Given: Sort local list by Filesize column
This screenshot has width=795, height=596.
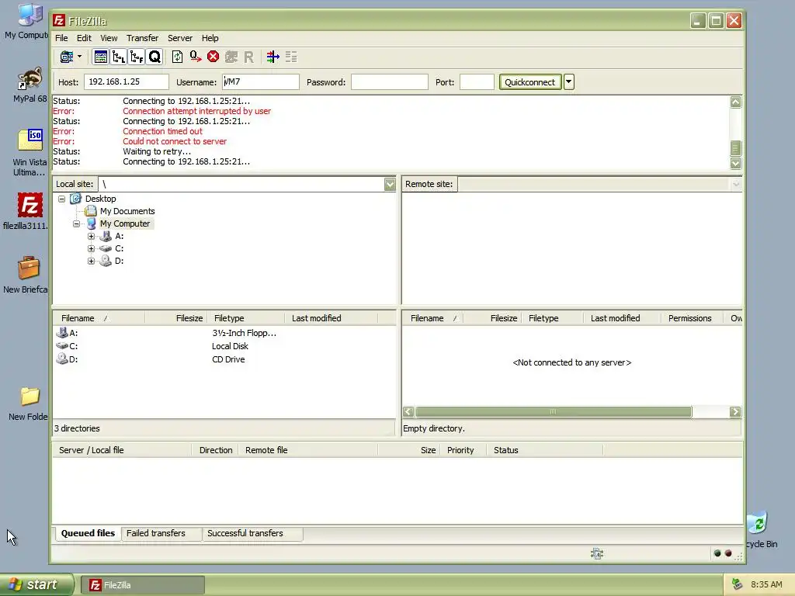Looking at the screenshot, I should 175,318.
